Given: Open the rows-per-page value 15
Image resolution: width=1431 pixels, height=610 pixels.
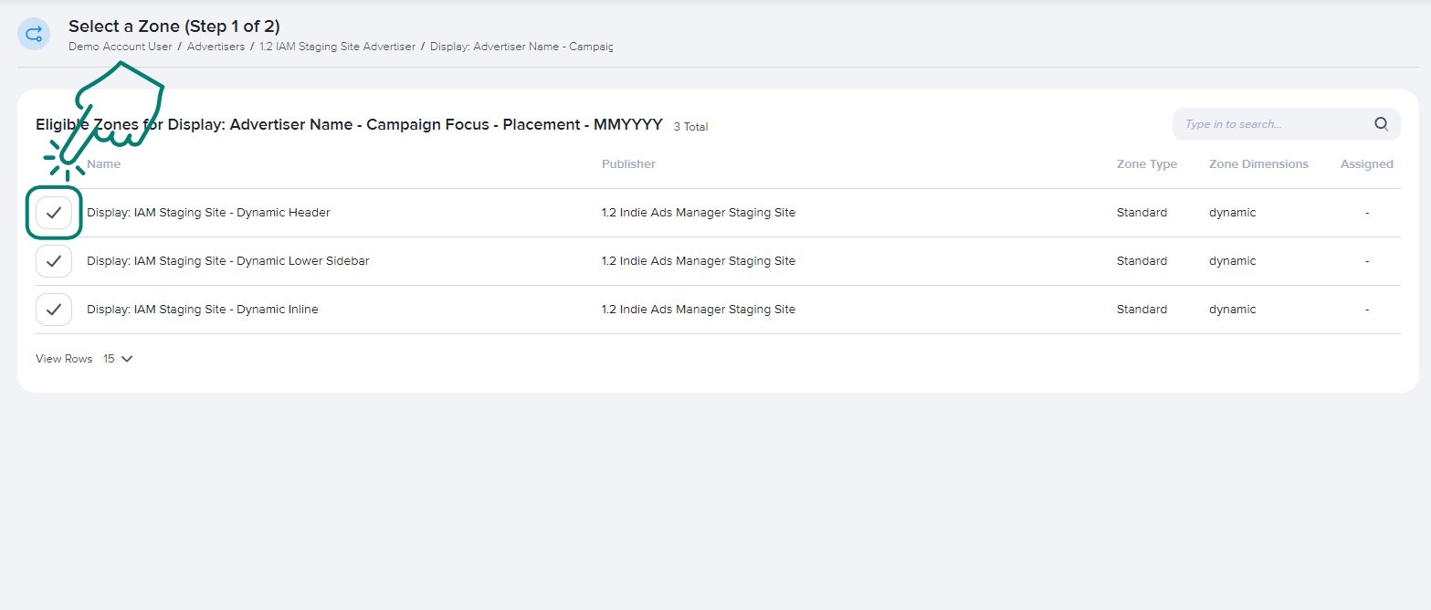Looking at the screenshot, I should pos(109,359).
